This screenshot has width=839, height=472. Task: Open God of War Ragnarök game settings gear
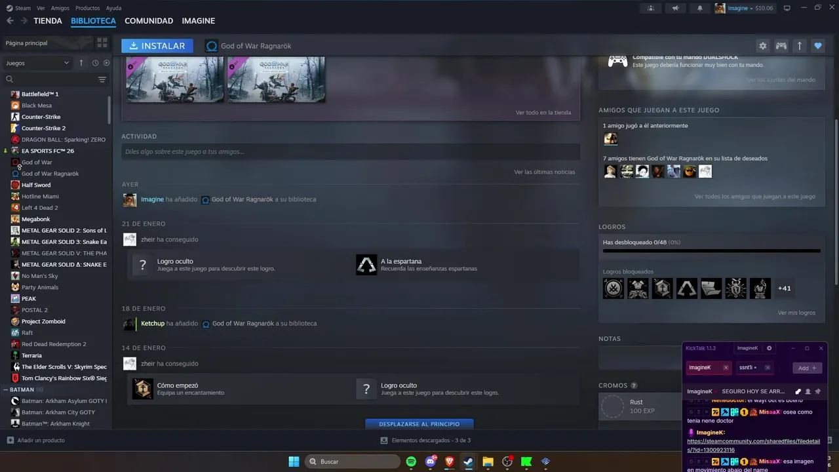[762, 46]
